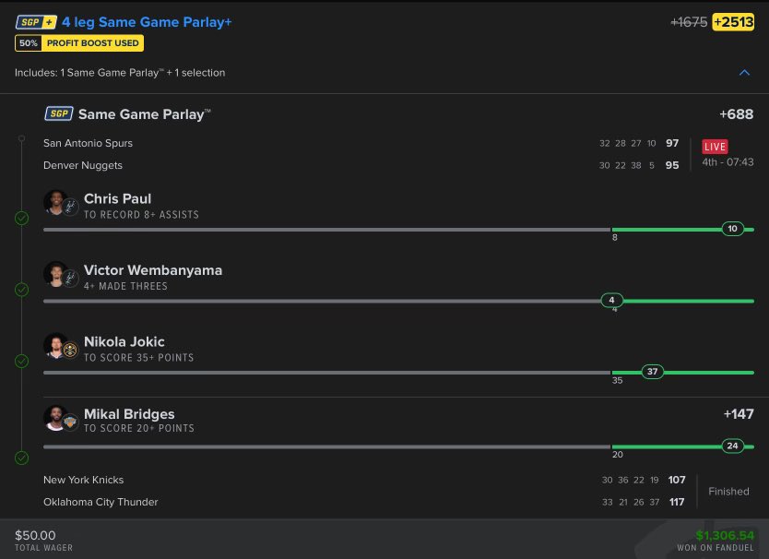Collapse the parlay details with the chevron
The image size is (769, 559).
click(745, 72)
